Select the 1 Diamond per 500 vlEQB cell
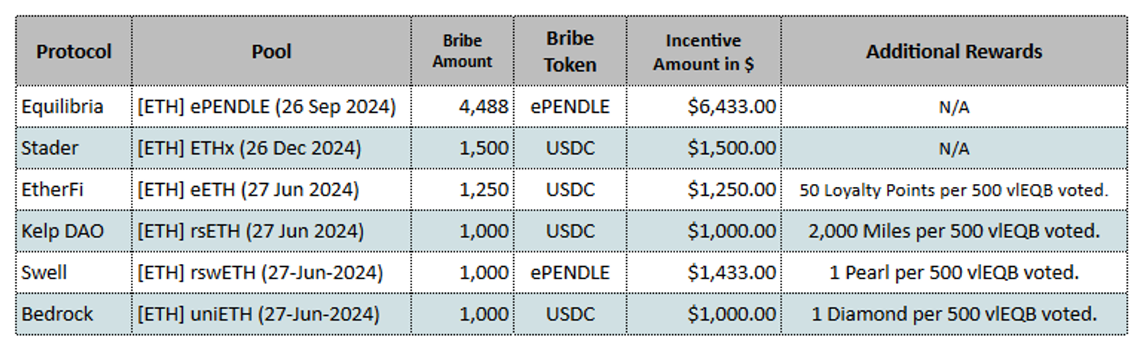1147x351 pixels. point(954,313)
